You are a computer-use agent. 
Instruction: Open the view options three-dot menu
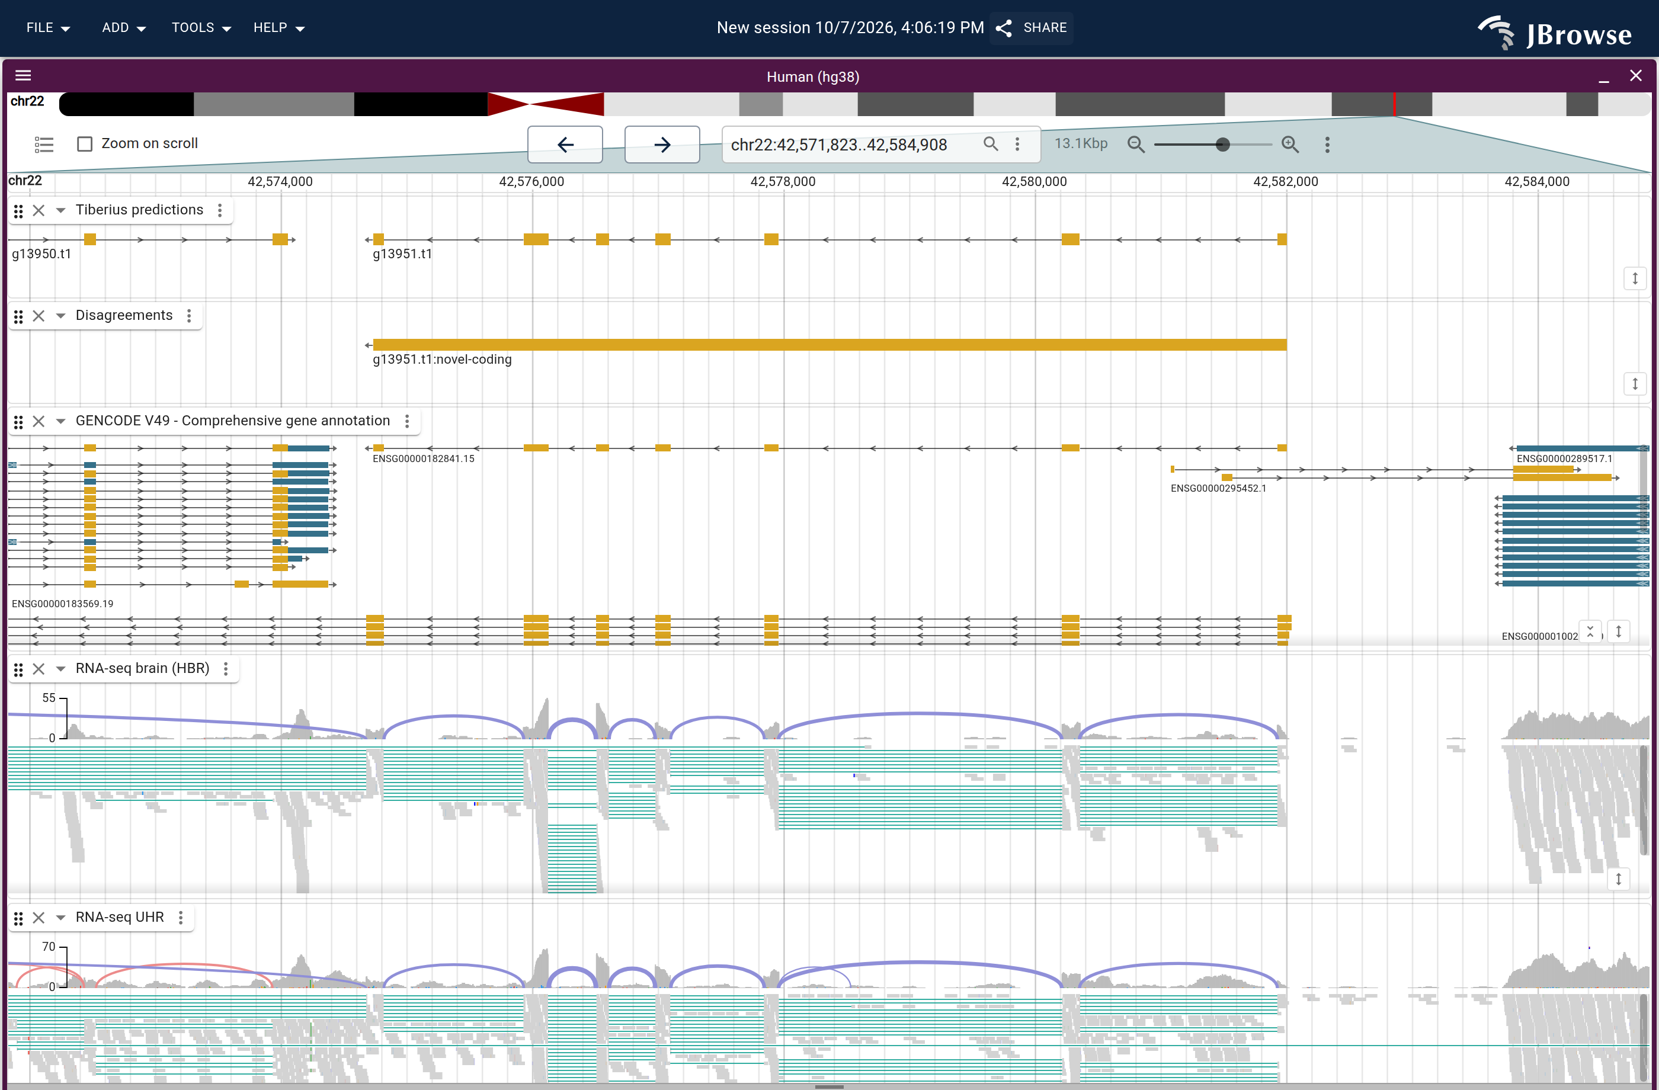1327,145
